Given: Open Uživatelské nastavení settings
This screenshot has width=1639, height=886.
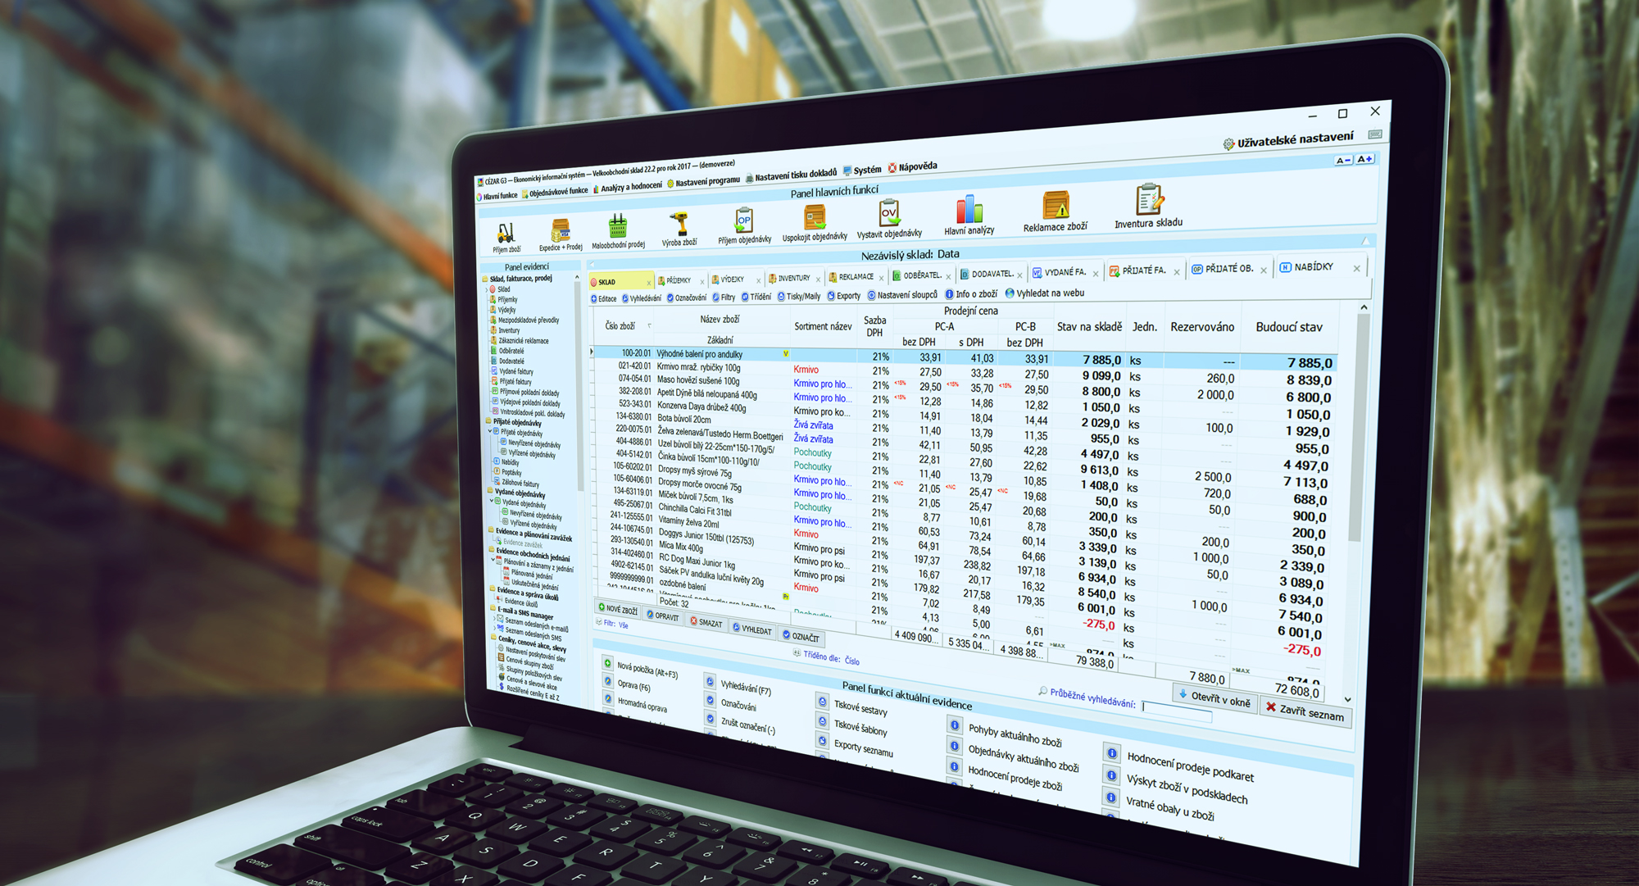Looking at the screenshot, I should click(1287, 139).
